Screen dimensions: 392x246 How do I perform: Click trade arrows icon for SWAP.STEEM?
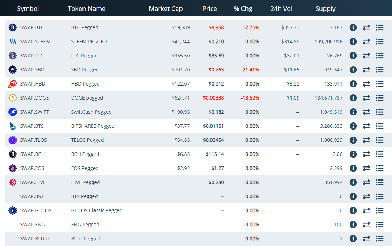pyautogui.click(x=366, y=42)
